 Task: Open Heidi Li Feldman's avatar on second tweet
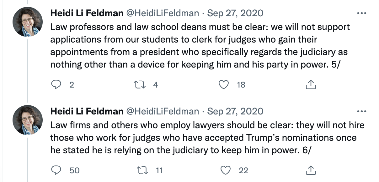(28, 120)
